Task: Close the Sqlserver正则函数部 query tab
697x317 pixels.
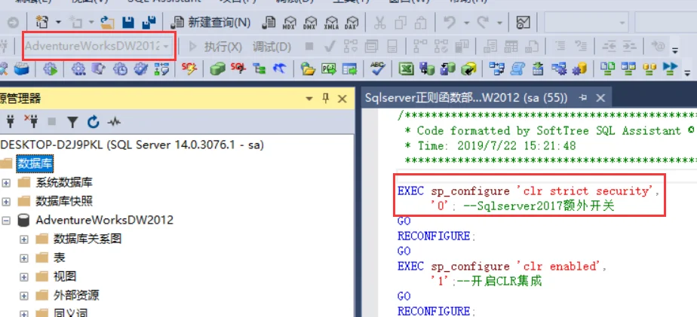Action: [600, 98]
